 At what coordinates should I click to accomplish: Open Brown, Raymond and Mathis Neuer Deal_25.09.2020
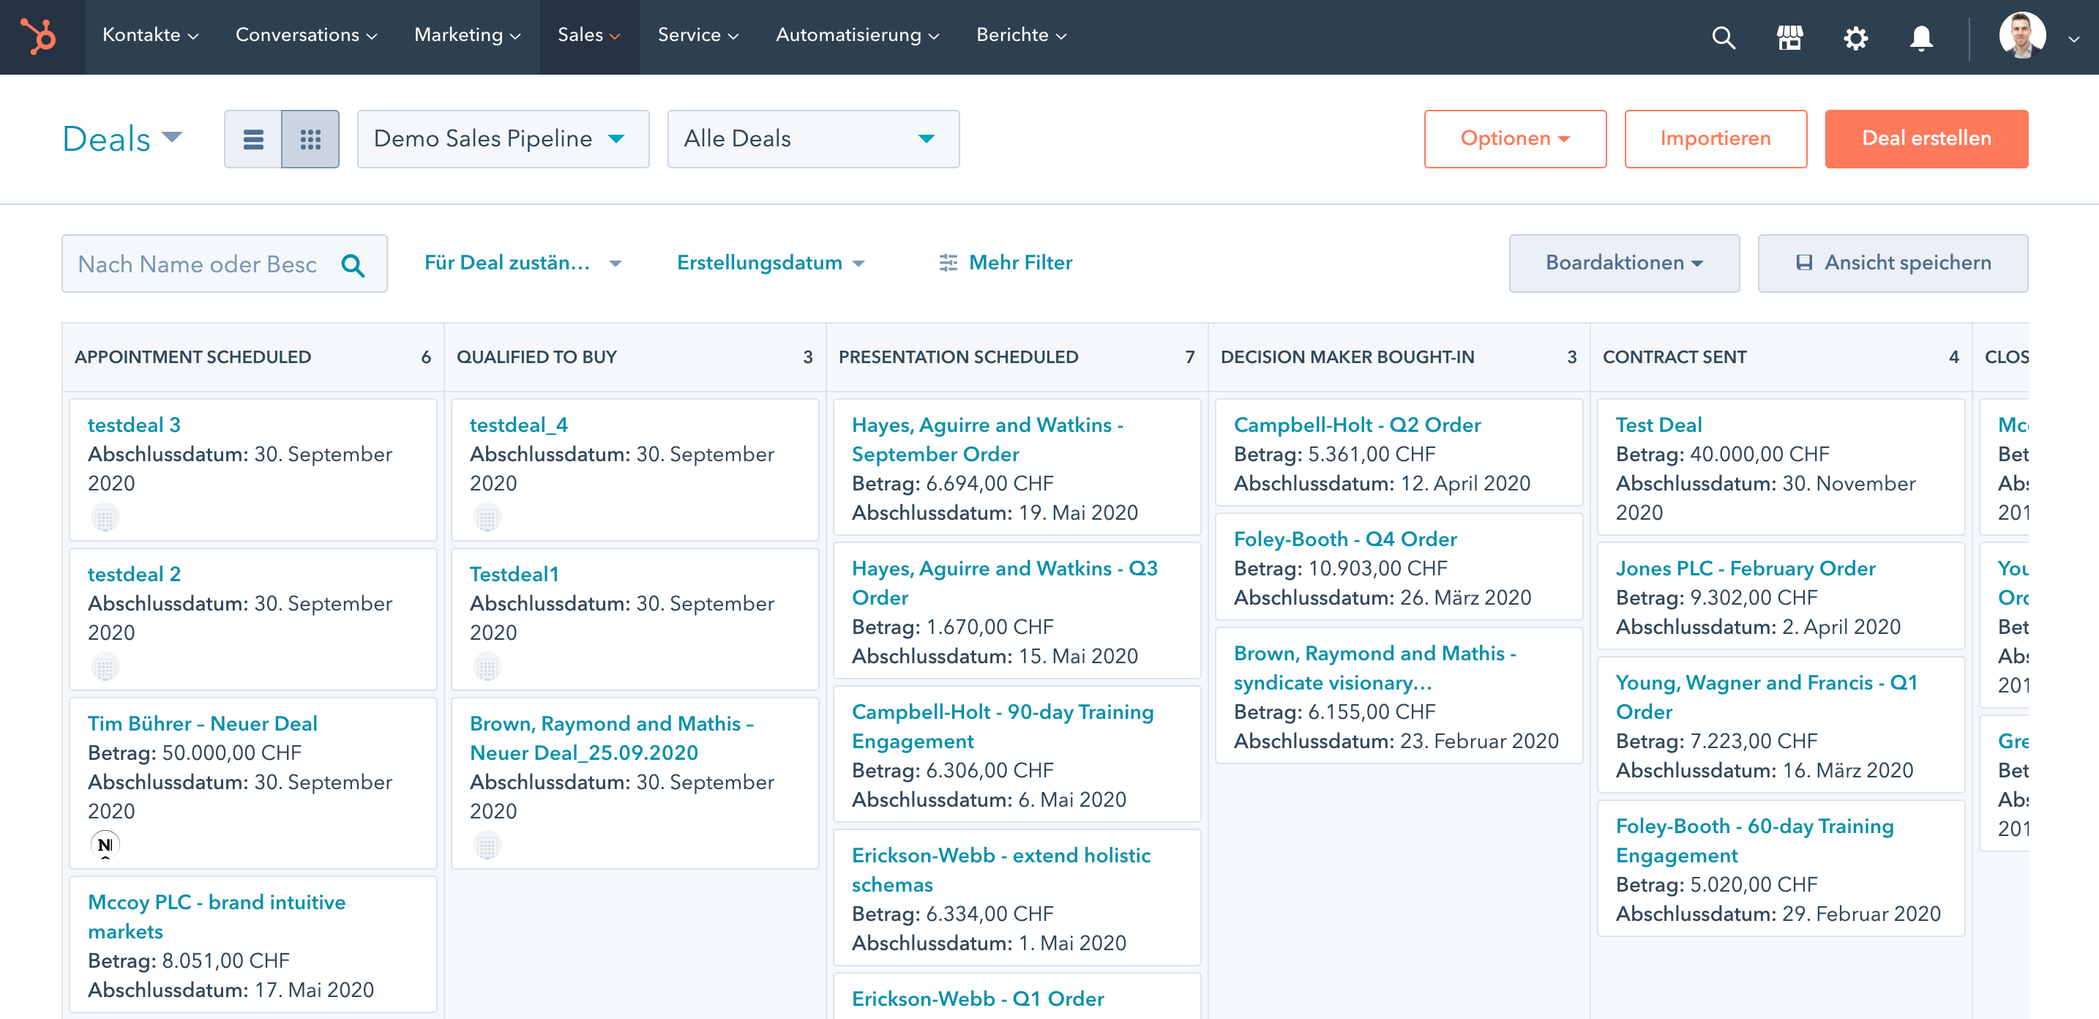tap(611, 738)
